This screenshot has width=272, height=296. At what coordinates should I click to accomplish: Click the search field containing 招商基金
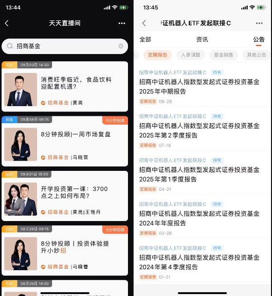coord(65,46)
